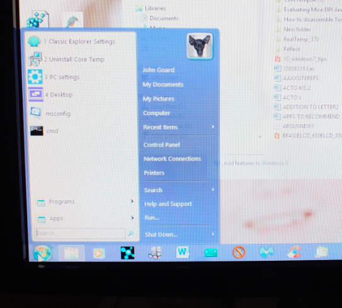Click the Uninstall Core Temp icon

35,59
